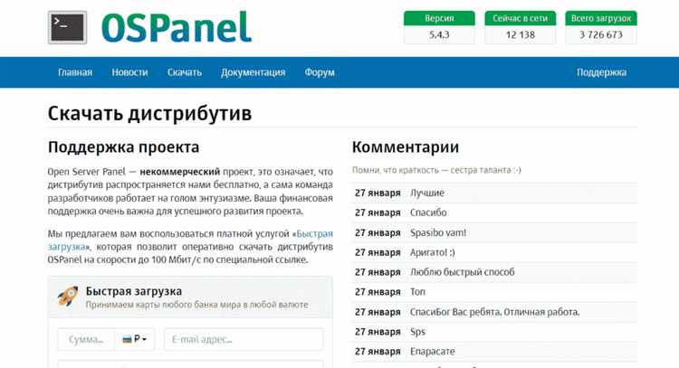679x368 pixels.
Task: Focus the Сумма amount input field
Action: pyautogui.click(x=86, y=339)
